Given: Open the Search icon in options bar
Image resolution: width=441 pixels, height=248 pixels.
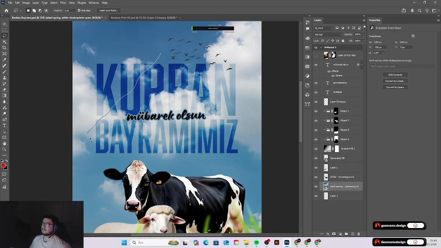Looking at the screenshot, I should (420, 10).
